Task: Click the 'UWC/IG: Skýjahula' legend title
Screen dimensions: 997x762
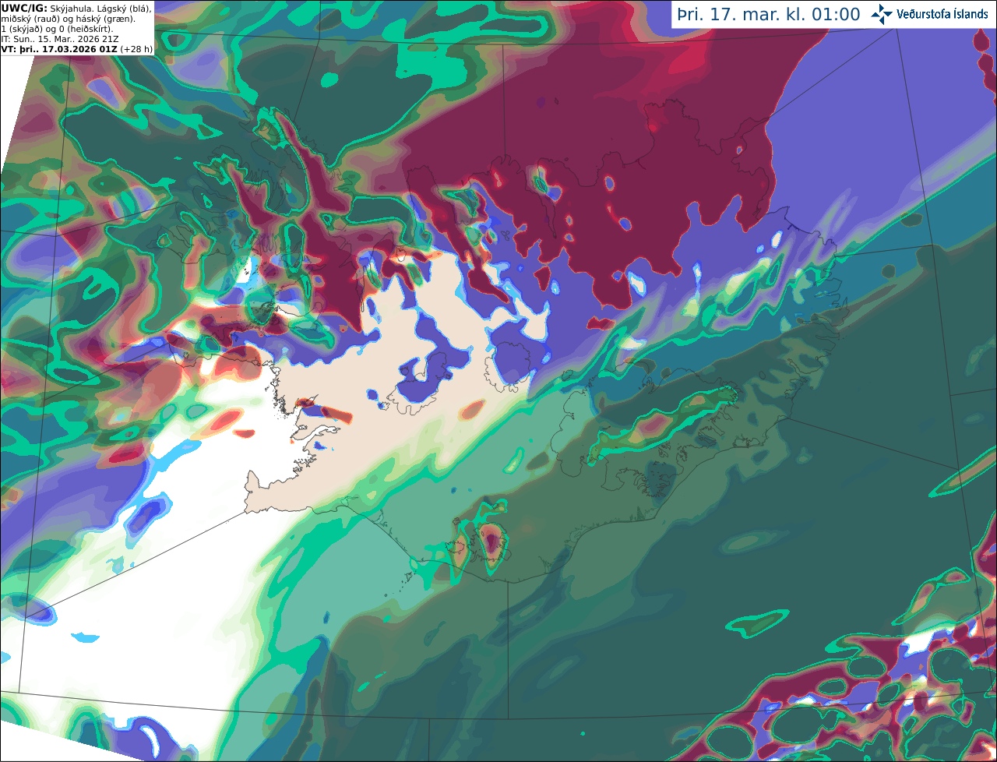Action: coord(47,8)
